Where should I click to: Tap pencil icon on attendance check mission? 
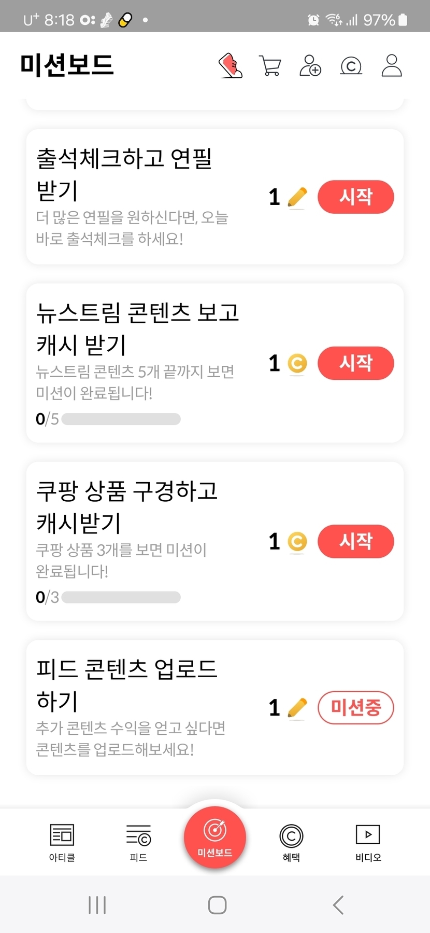[x=297, y=198]
